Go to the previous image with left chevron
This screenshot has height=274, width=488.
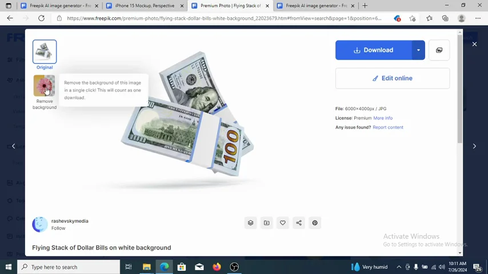point(13,146)
